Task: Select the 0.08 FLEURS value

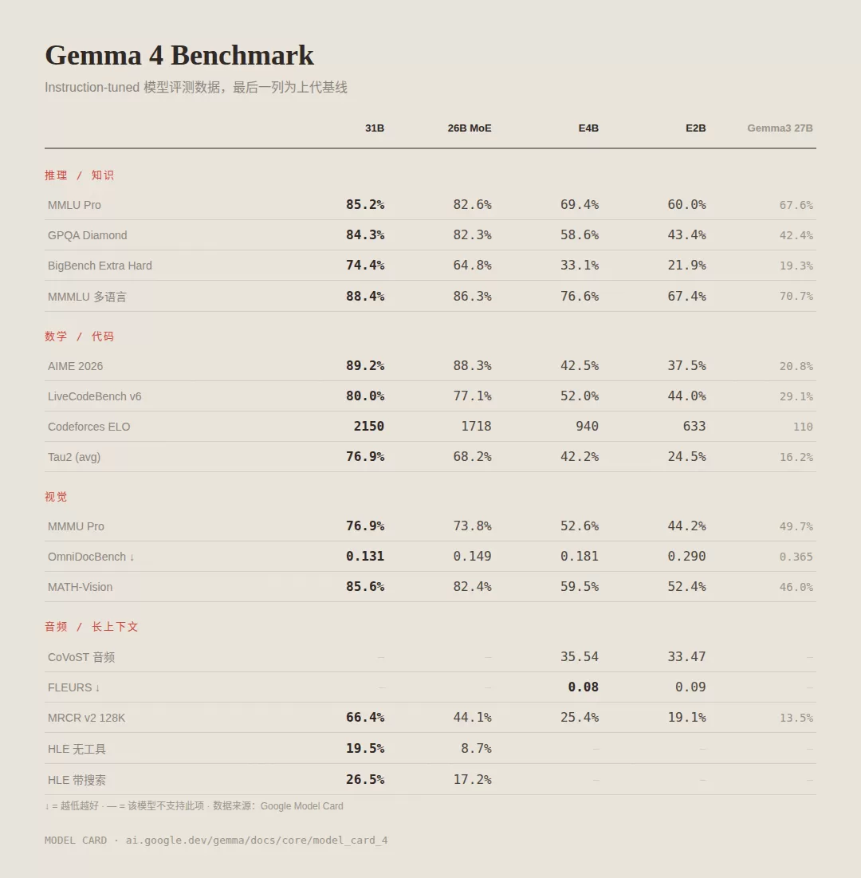Action: 584,687
